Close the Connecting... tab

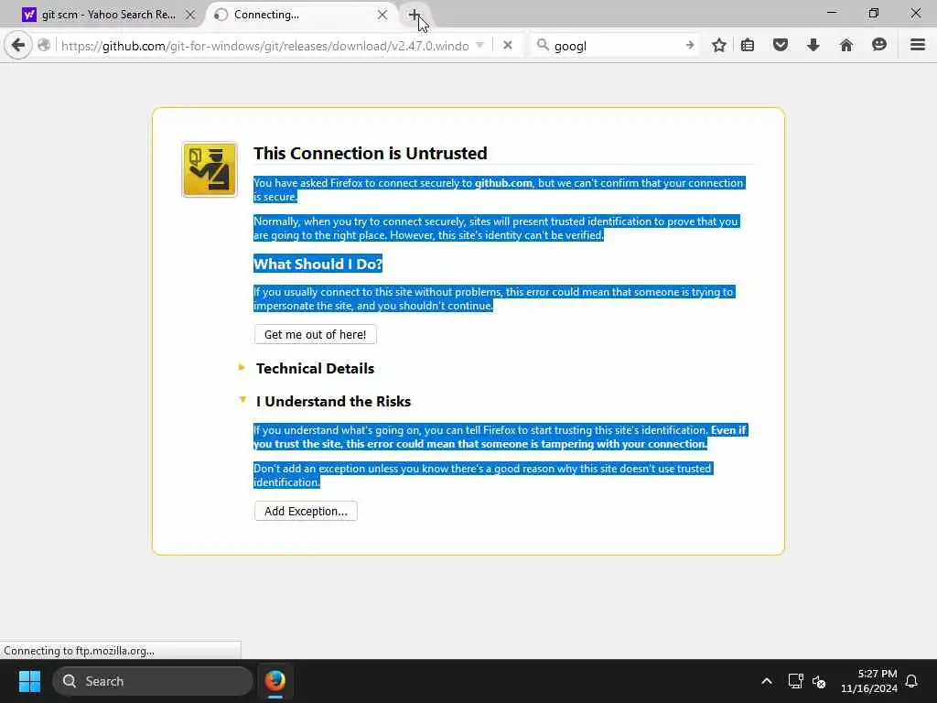coord(382,15)
